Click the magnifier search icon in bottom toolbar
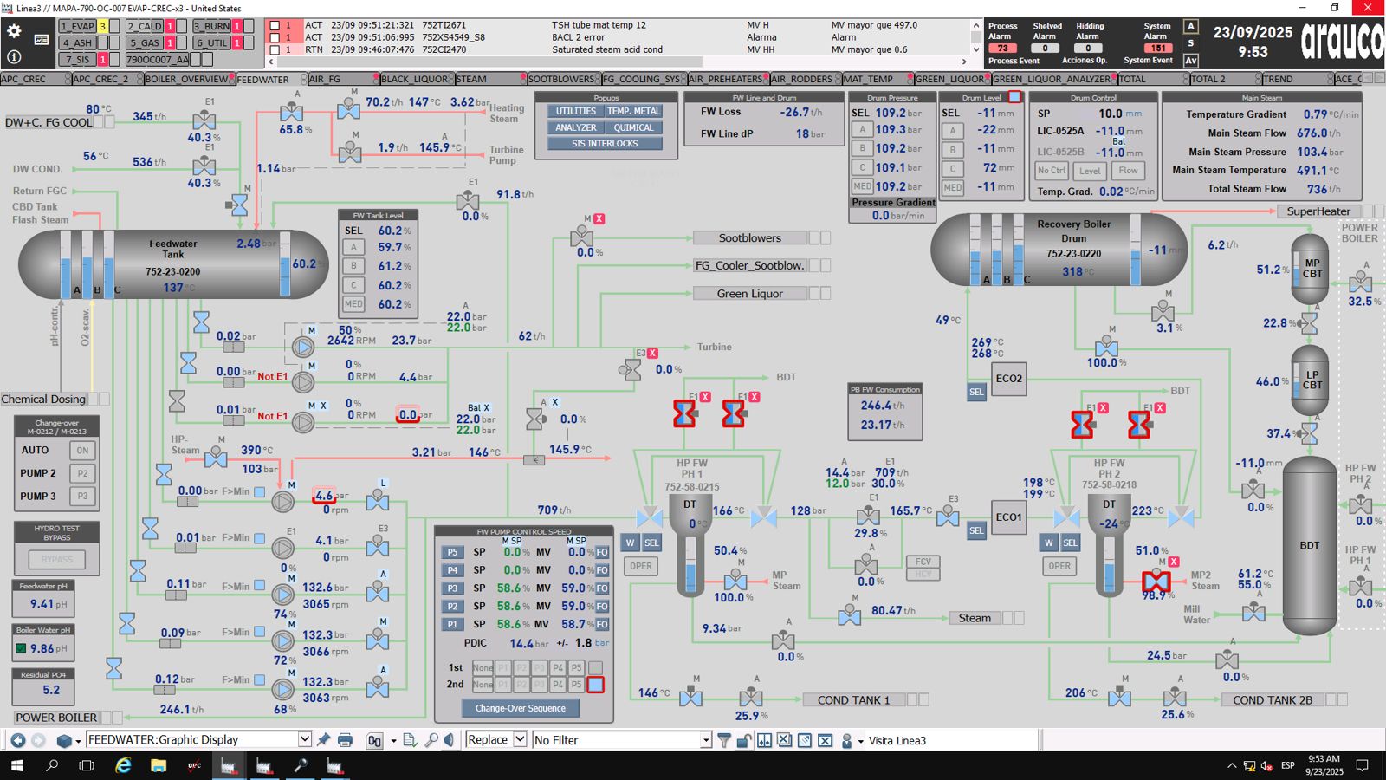The height and width of the screenshot is (780, 1386). point(431,740)
